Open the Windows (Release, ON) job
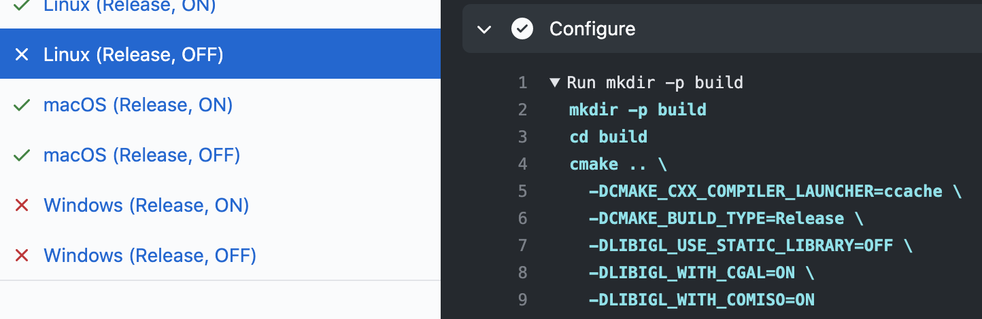982x319 pixels. (146, 206)
